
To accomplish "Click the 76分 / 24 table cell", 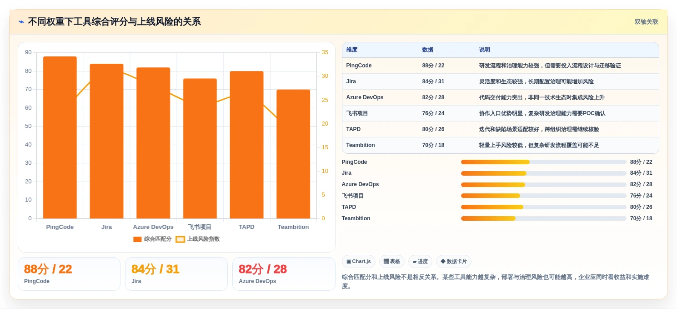I will coord(433,113).
